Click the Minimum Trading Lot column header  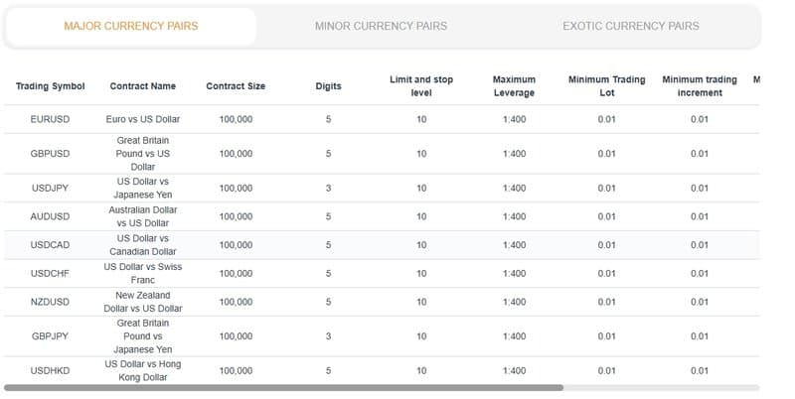pyautogui.click(x=606, y=86)
